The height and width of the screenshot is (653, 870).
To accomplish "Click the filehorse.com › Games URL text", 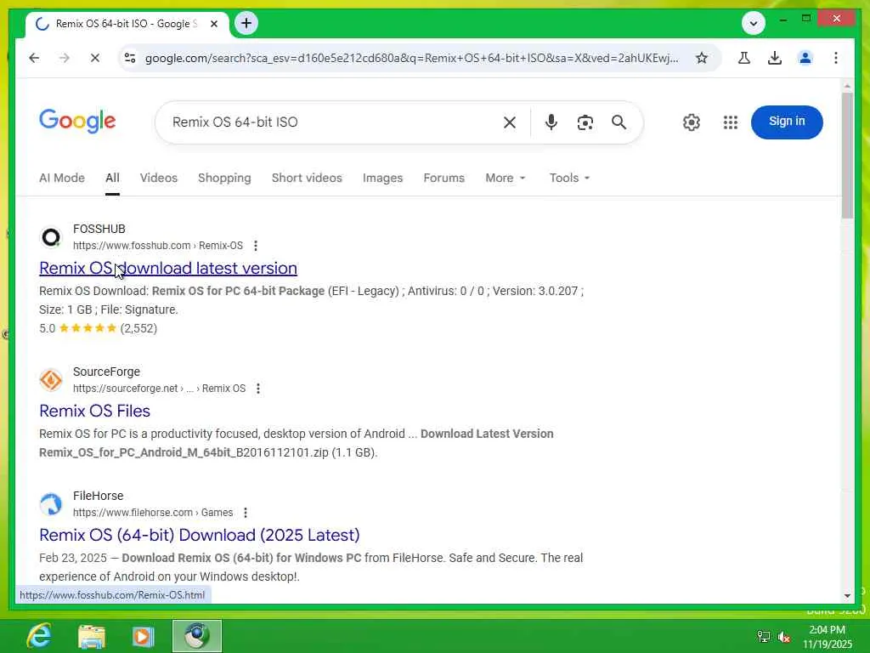I will (153, 513).
